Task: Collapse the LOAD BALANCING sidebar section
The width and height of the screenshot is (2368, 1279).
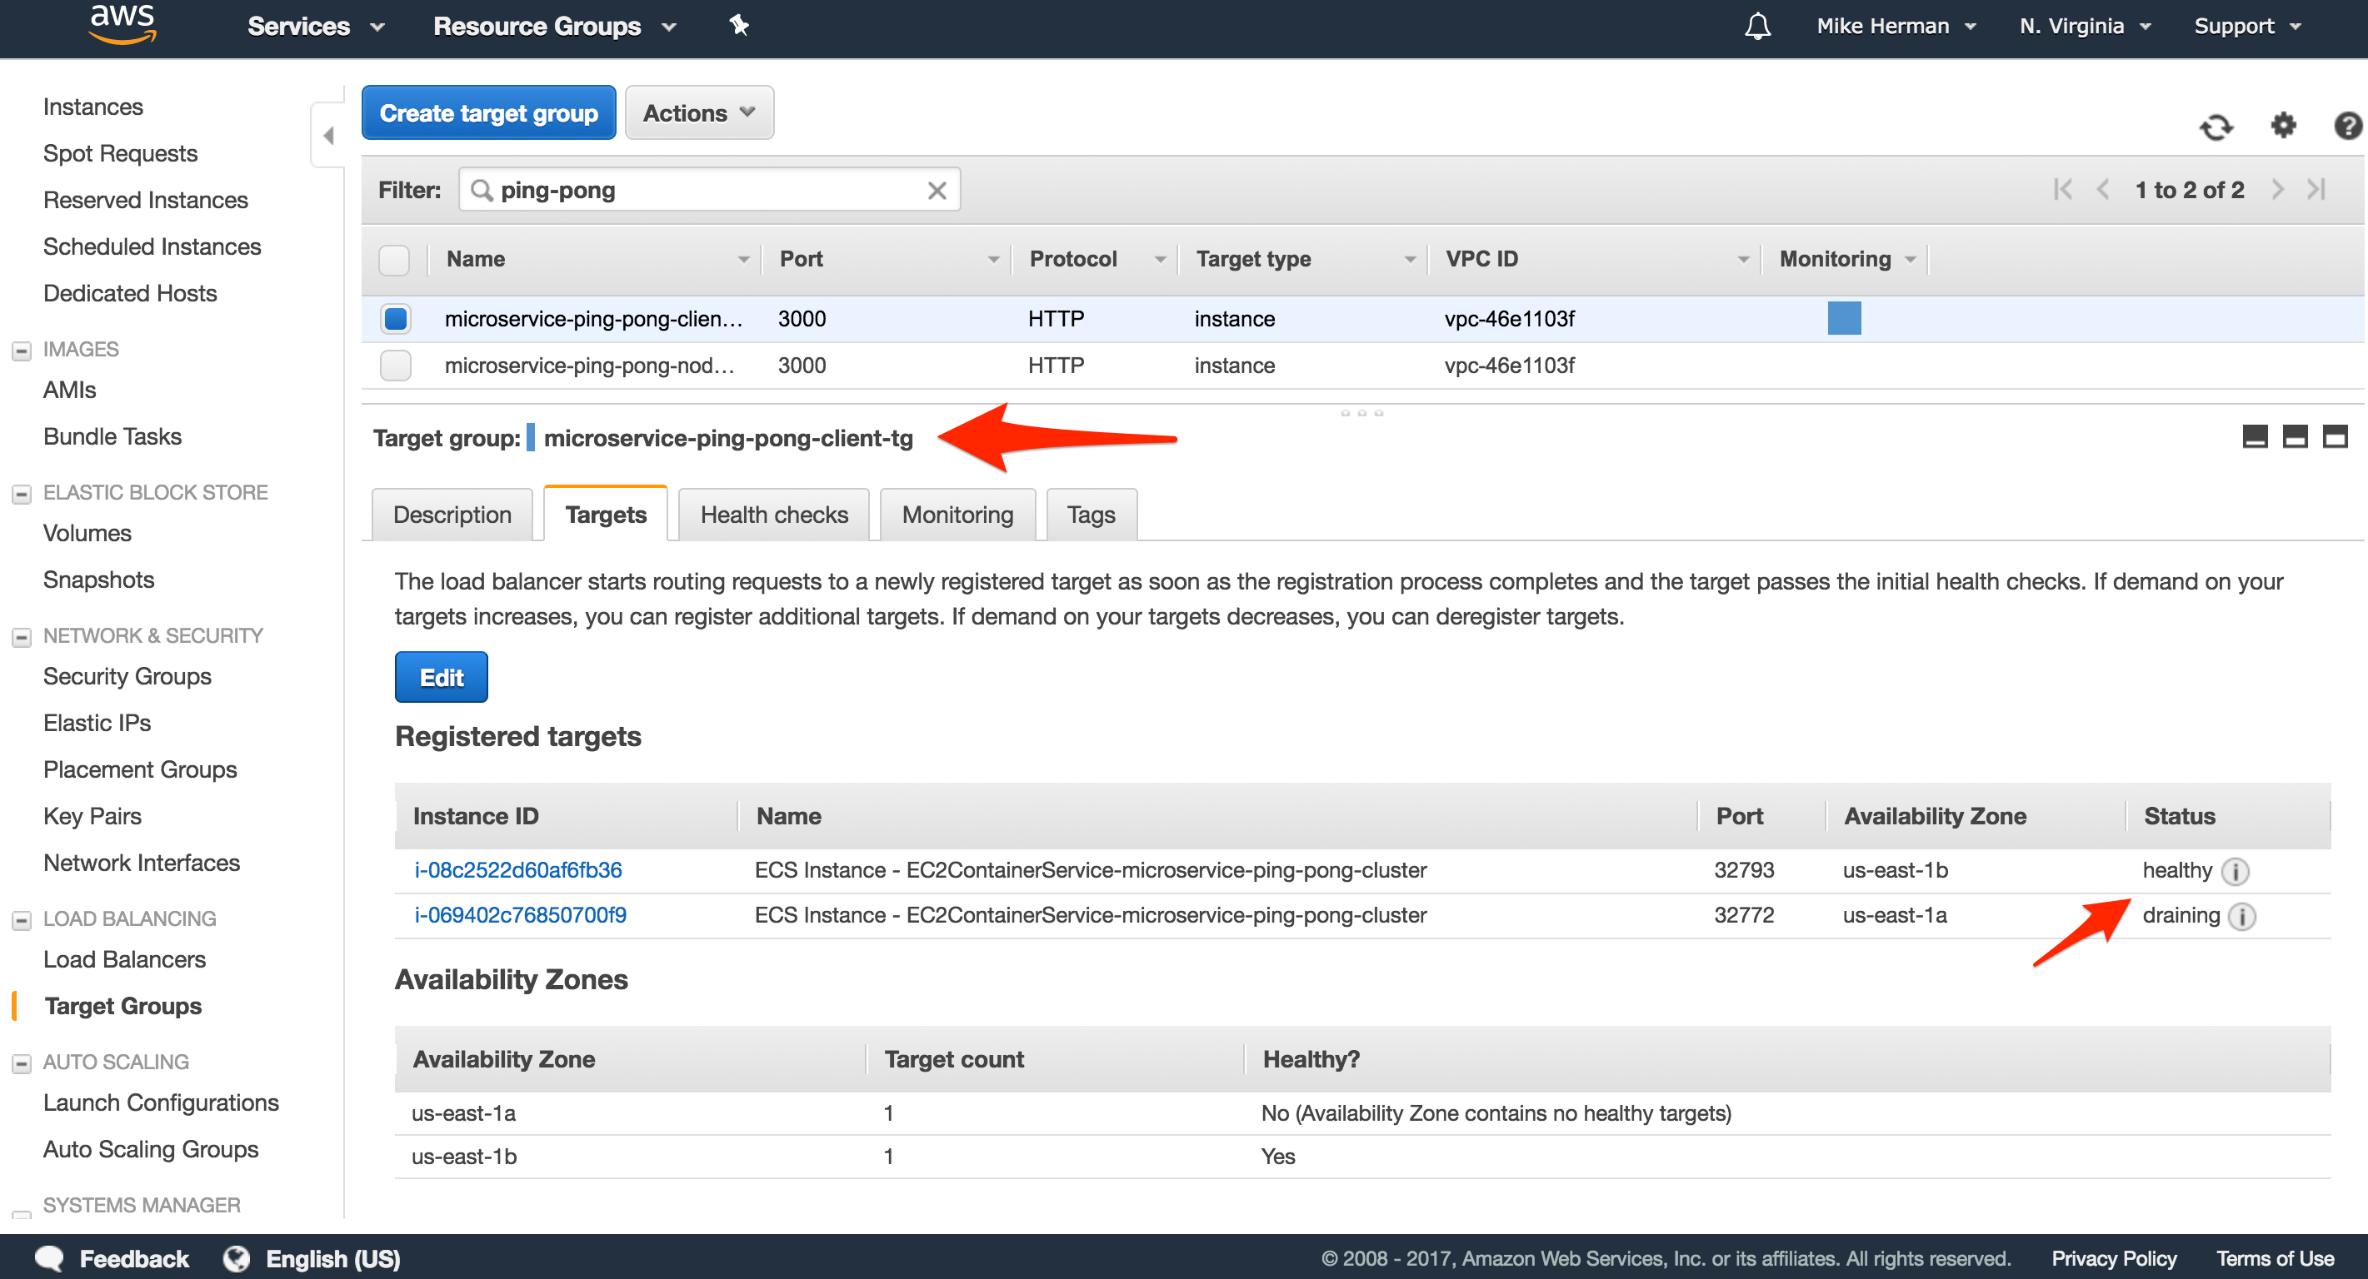Action: 21,920
